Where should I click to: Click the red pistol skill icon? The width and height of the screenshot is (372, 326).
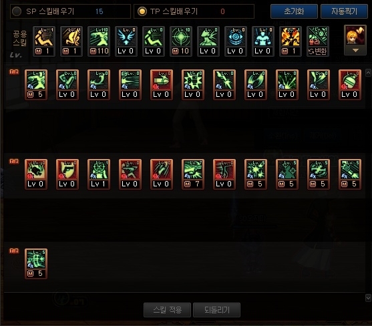[67, 174]
